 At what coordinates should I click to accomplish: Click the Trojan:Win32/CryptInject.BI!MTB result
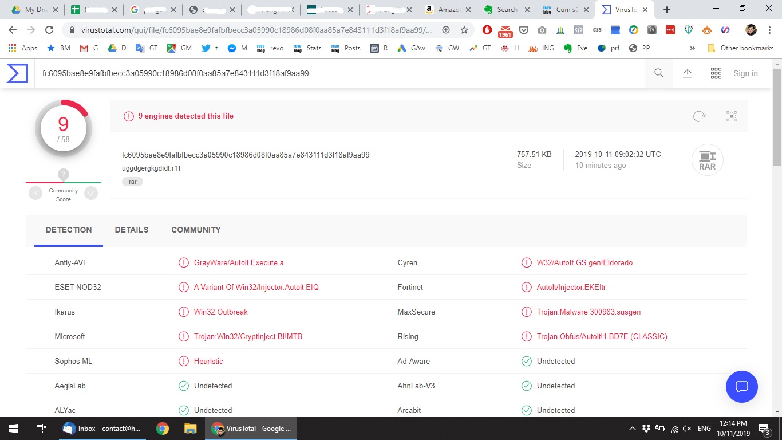(248, 336)
